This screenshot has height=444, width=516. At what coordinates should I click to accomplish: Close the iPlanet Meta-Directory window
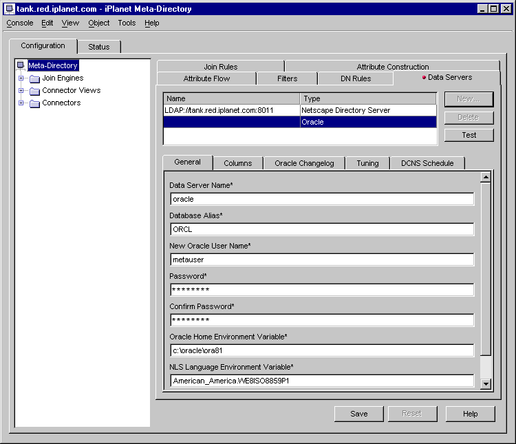click(x=506, y=9)
